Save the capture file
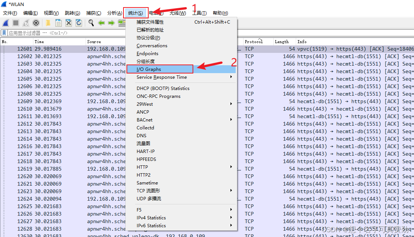 [x=58, y=23]
